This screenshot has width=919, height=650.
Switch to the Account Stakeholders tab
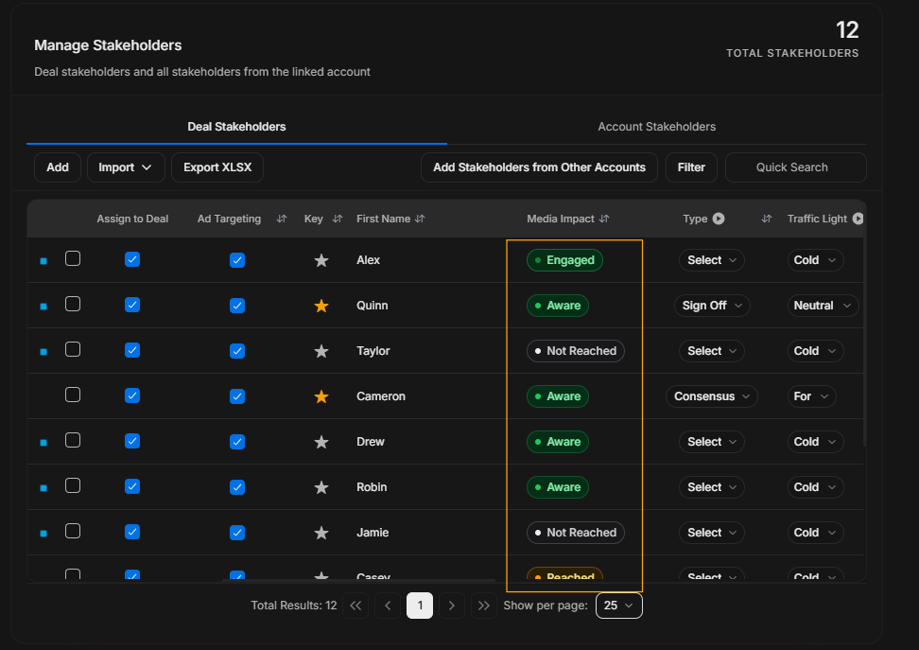click(x=656, y=127)
